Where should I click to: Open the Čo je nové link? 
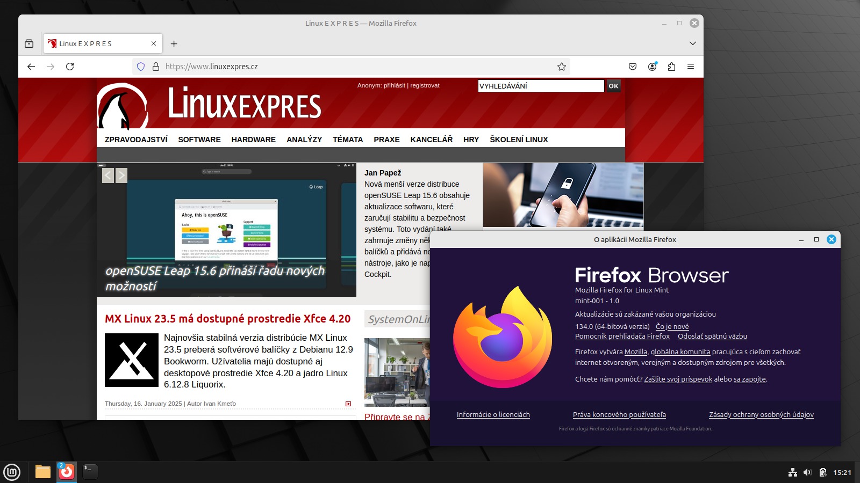click(x=672, y=326)
